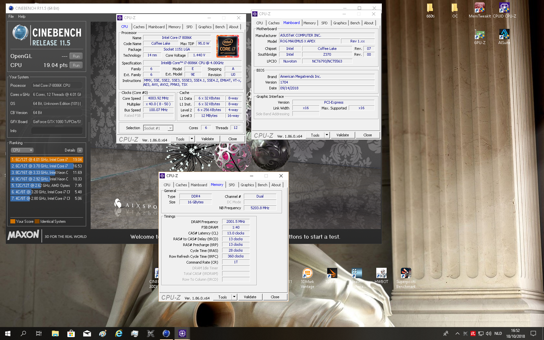Click Identical System legend swatch
This screenshot has width=544, height=340.
pos(37,221)
